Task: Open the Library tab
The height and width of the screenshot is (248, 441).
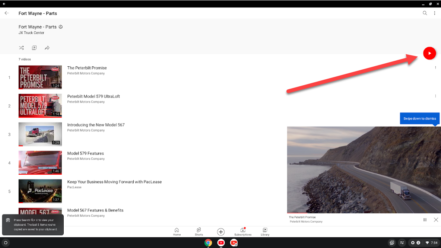Action: (x=265, y=232)
